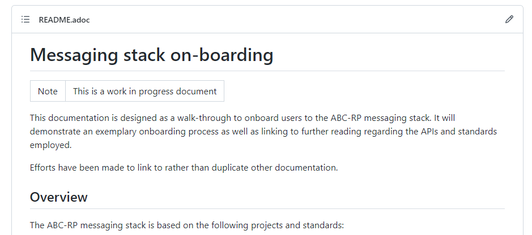Click the README.adoc file name

click(x=64, y=20)
